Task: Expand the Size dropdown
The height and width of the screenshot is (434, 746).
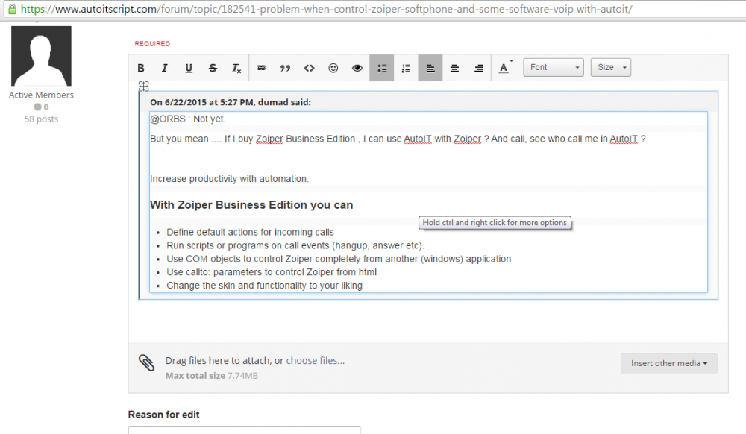Action: pyautogui.click(x=611, y=68)
